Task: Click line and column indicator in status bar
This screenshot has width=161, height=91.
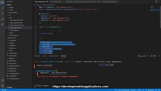Action: coord(122,90)
